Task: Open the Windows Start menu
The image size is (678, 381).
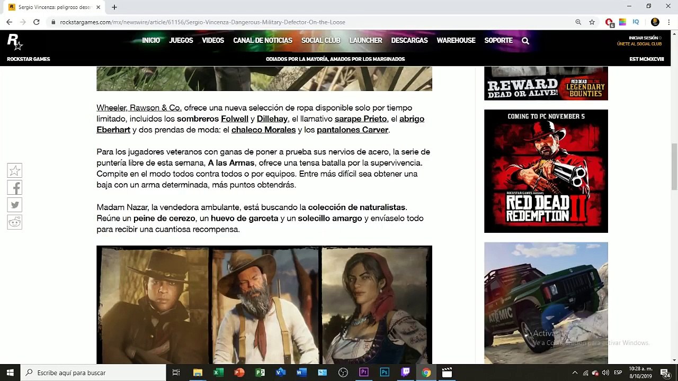Action: 10,373
